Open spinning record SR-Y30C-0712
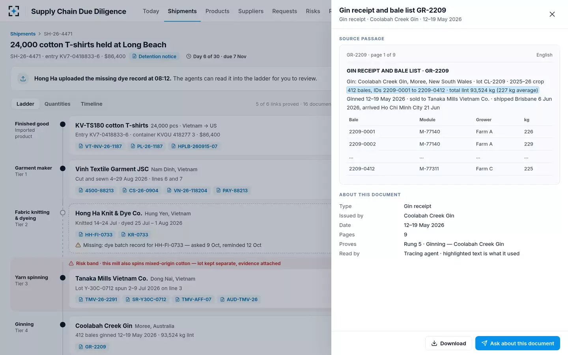 pyautogui.click(x=146, y=299)
